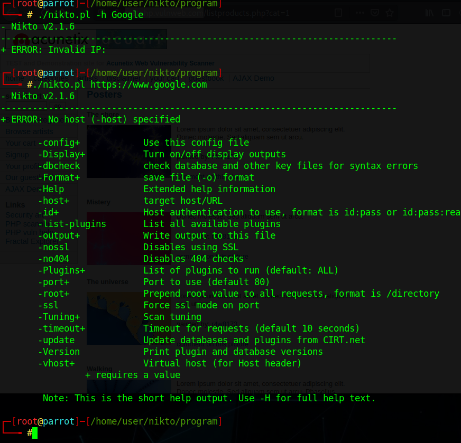Click the '-host+' option text
The width and height of the screenshot is (461, 443).
point(53,201)
